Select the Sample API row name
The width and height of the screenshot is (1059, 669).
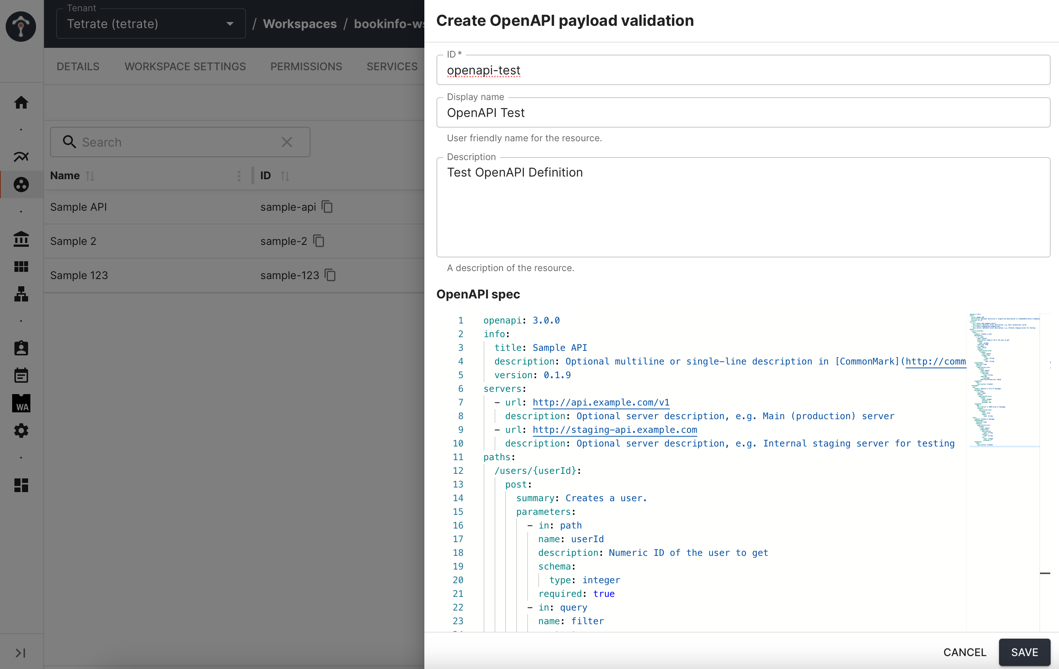tap(78, 207)
